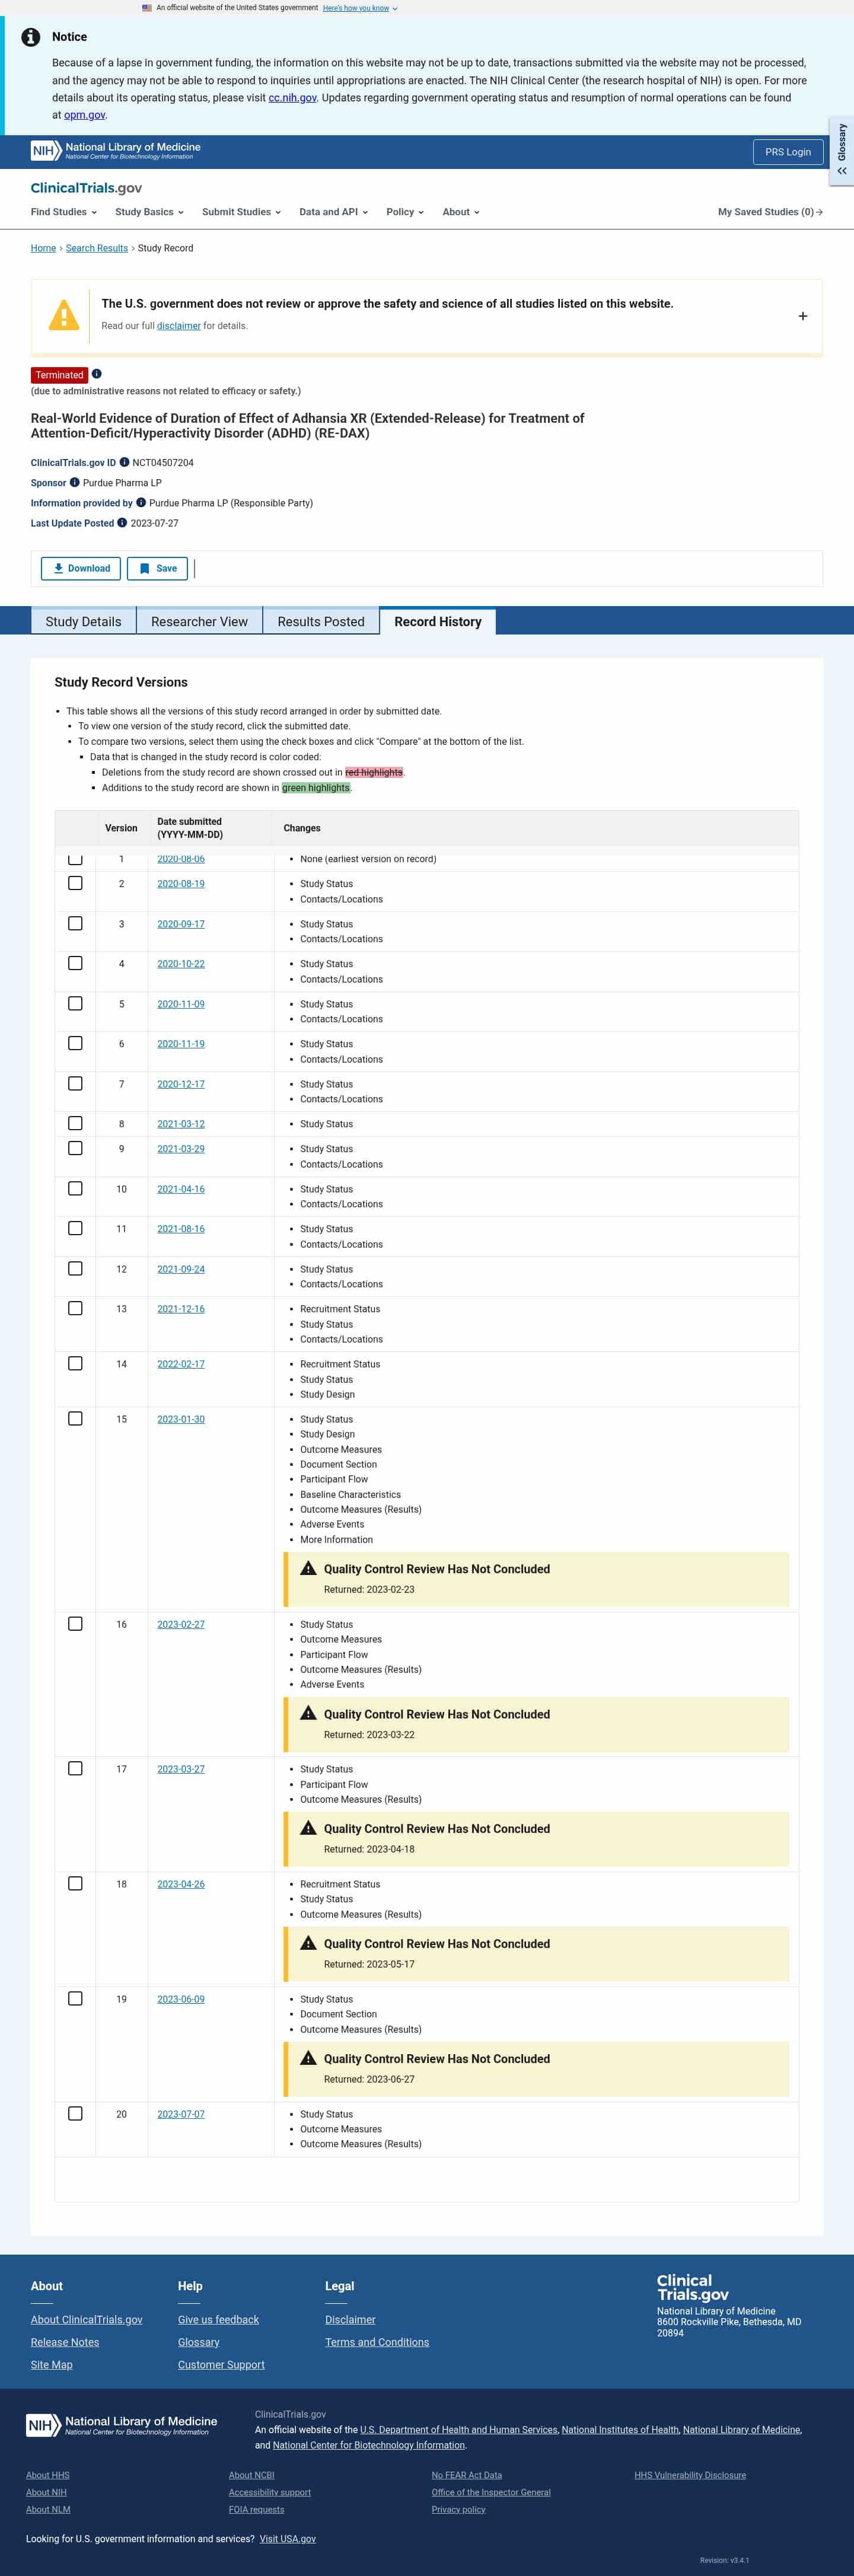This screenshot has height=2576, width=854.
Task: Expand the disclaimer with the plus icon
Action: pos(802,316)
